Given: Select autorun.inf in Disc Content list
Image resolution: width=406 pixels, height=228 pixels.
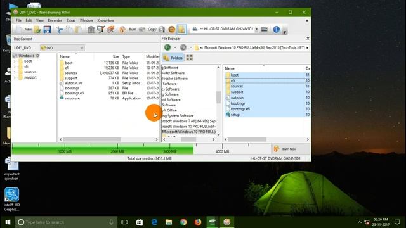Looking at the screenshot, I should (x=74, y=83).
